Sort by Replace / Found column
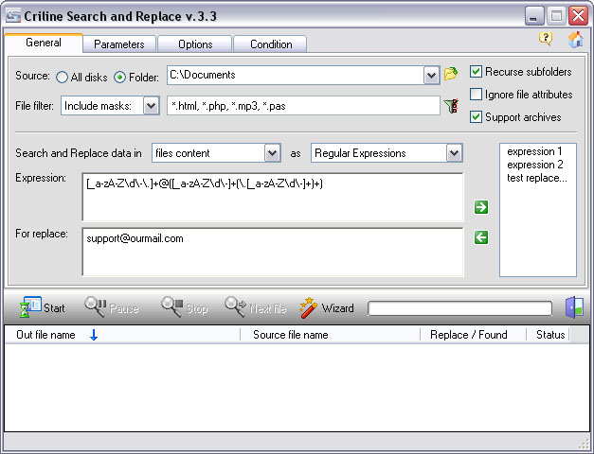Viewport: 594px width, 454px height. [x=473, y=335]
